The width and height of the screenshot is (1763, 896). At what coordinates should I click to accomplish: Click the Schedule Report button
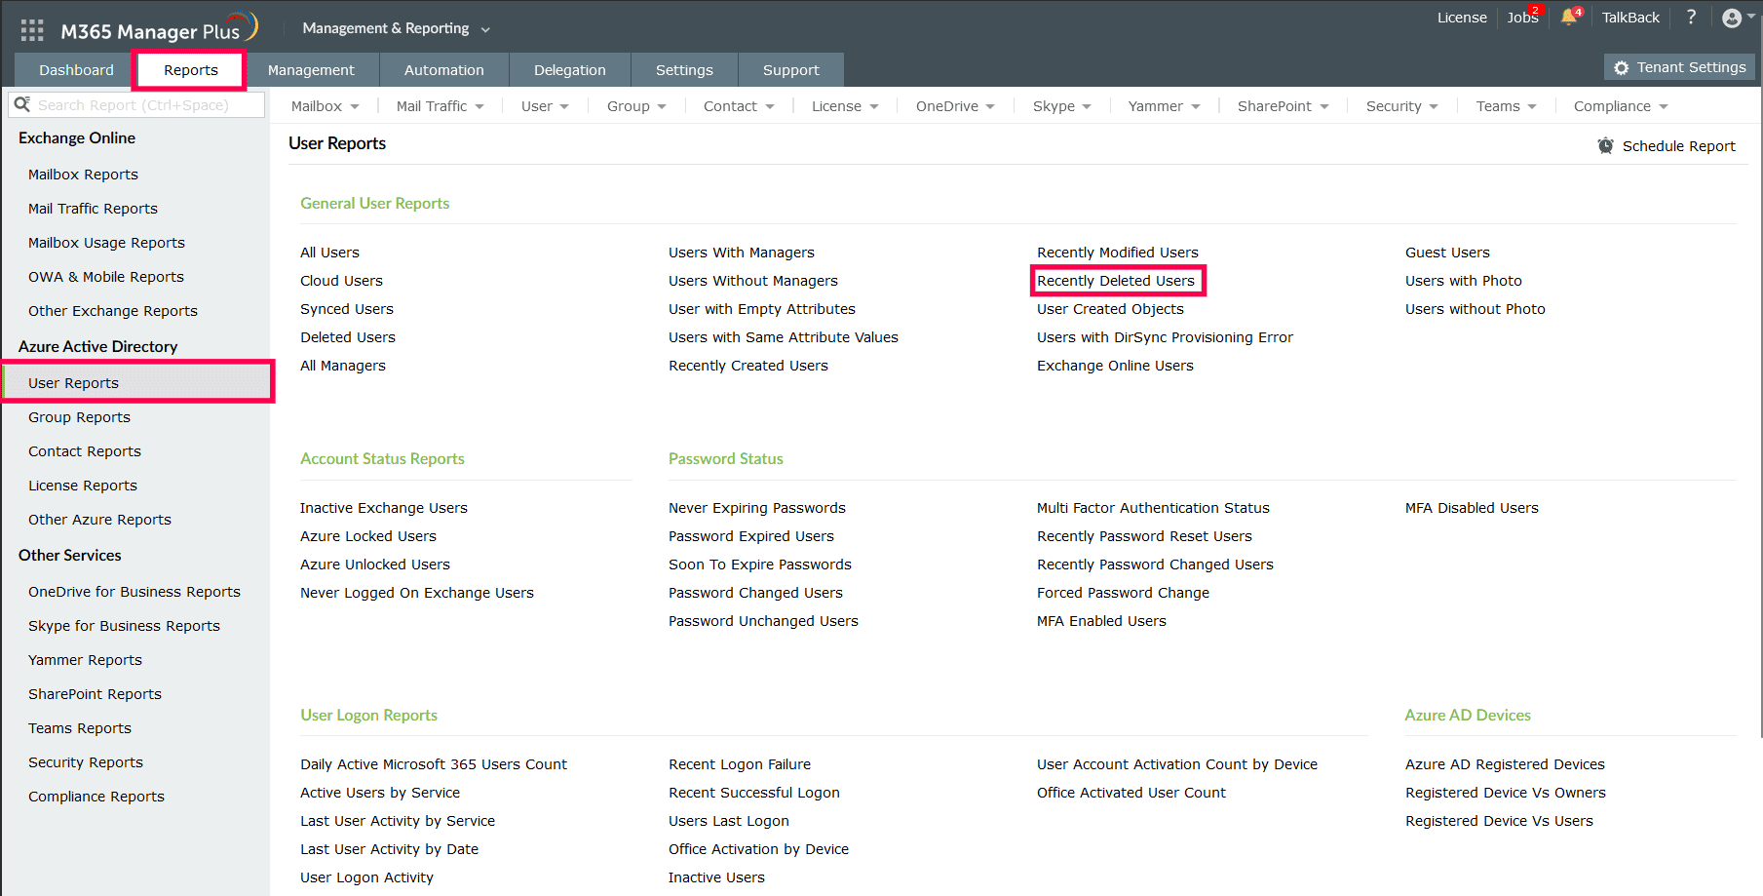pyautogui.click(x=1667, y=146)
